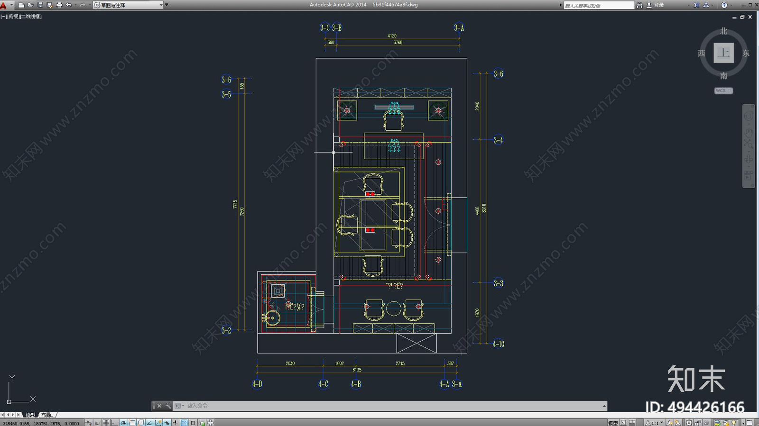The width and height of the screenshot is (759, 426).
Task: Click the 上 face of the ViewCube
Action: pyautogui.click(x=723, y=53)
